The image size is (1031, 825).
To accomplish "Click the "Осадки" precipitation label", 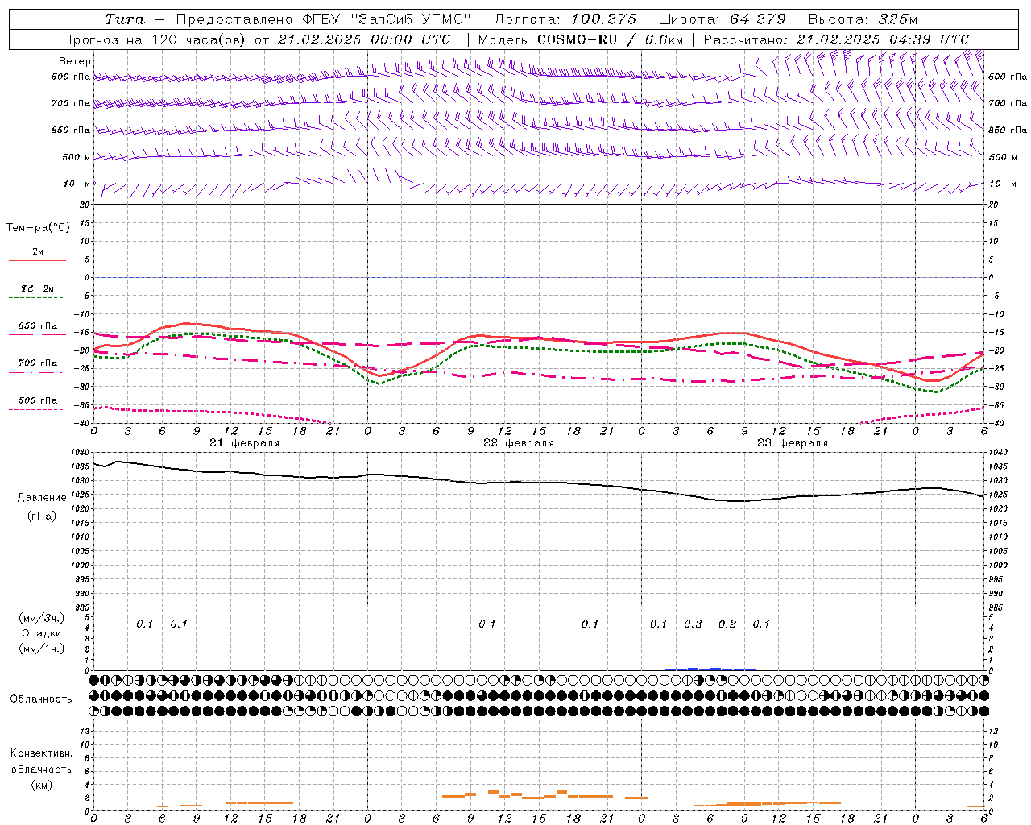I will click(42, 633).
